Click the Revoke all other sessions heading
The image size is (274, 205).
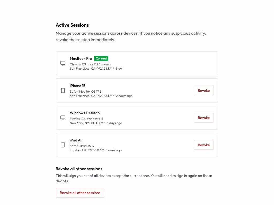[79, 169]
